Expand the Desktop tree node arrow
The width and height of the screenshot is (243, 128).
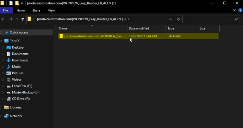[x=3, y=47]
